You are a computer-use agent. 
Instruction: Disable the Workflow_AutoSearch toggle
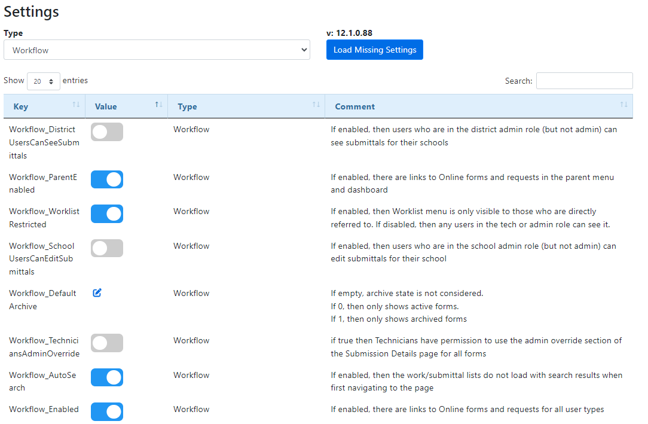pyautogui.click(x=106, y=377)
